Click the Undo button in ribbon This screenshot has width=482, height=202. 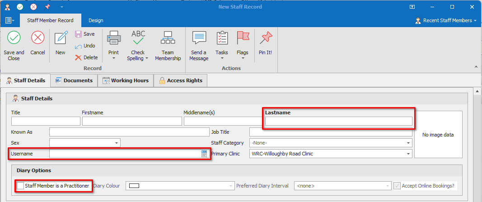85,46
